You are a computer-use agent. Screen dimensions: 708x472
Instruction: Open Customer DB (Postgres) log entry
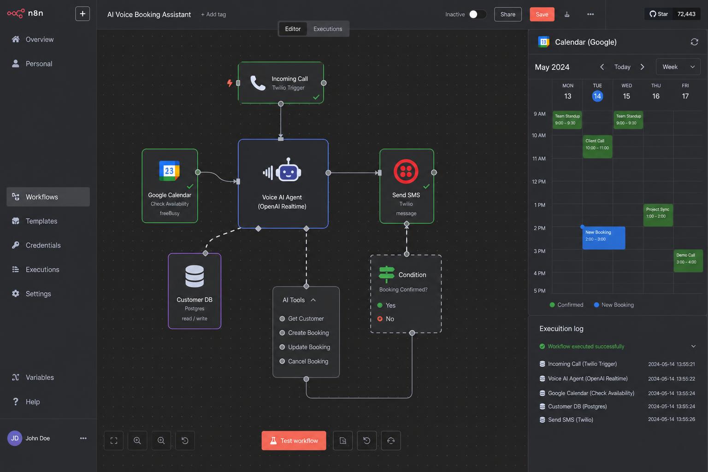pyautogui.click(x=617, y=407)
